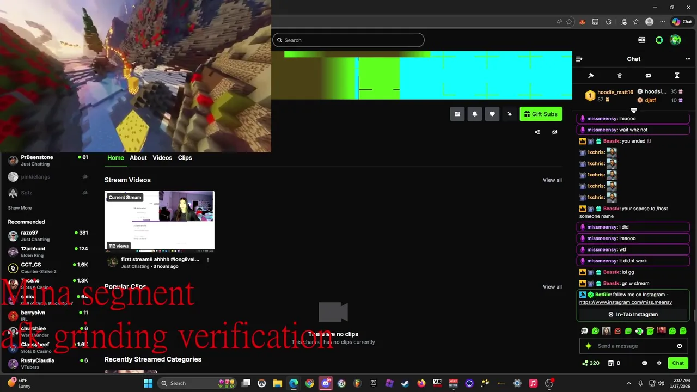Click the heart follow icon
The height and width of the screenshot is (392, 697).
tap(492, 114)
